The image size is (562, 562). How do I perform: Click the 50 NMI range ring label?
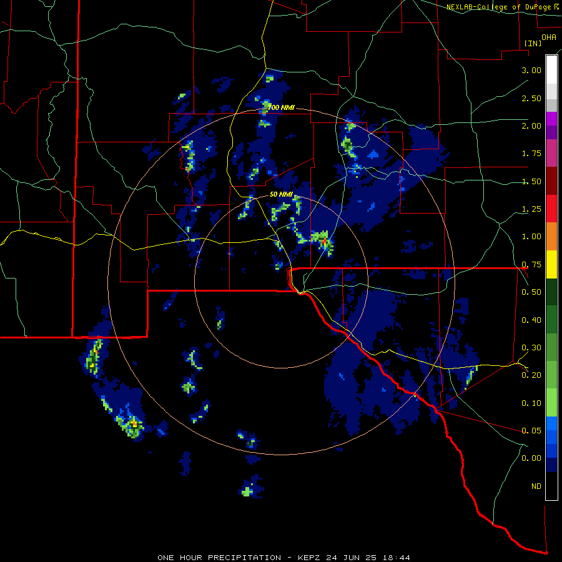click(x=282, y=195)
